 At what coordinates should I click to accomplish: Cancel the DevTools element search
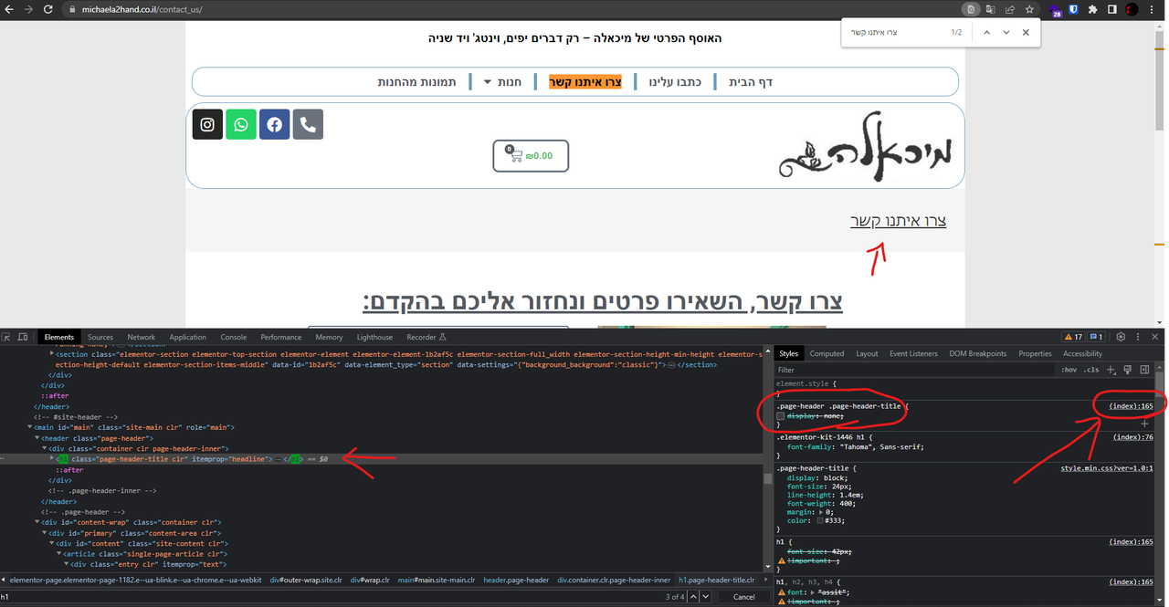[744, 597]
